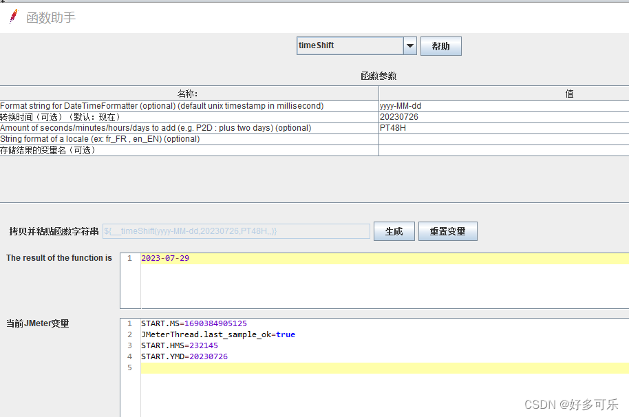Select the function string input field
Viewport: 629px width, 417px height.
(x=236, y=231)
